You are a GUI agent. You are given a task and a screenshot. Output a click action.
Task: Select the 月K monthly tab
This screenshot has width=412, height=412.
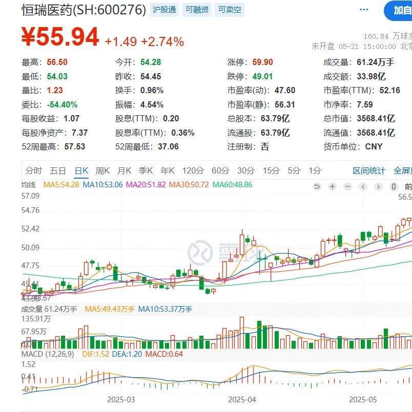click(124, 171)
